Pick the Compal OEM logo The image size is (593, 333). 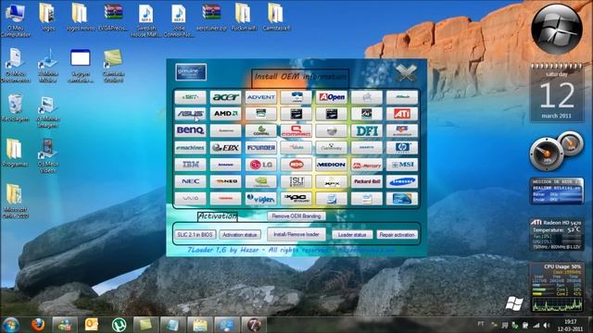[x=260, y=130]
